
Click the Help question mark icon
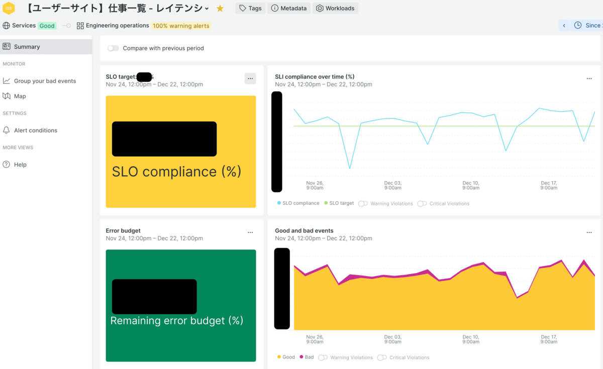tap(7, 164)
